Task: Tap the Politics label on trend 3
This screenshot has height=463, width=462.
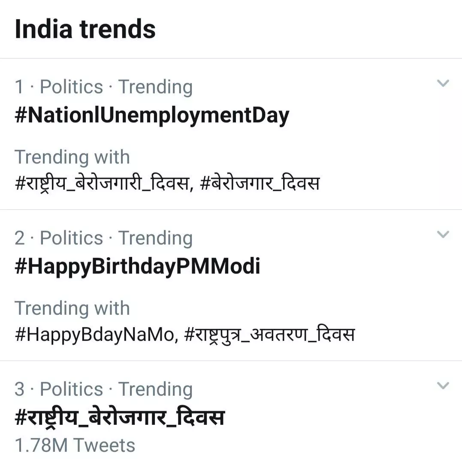Action: (x=71, y=389)
